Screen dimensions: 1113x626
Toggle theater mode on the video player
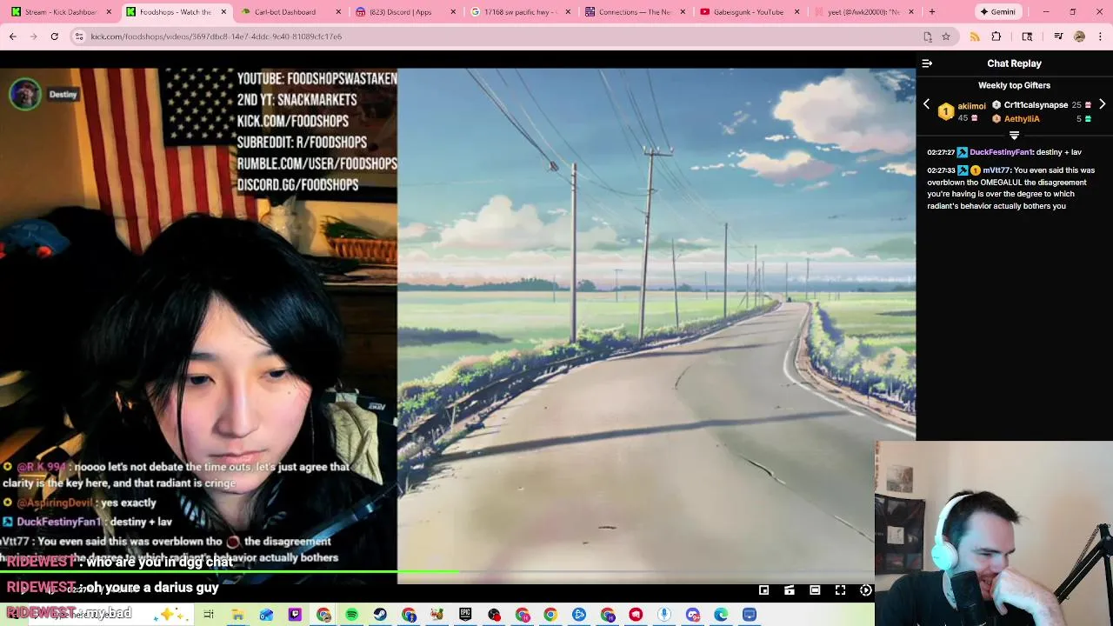[x=815, y=590]
